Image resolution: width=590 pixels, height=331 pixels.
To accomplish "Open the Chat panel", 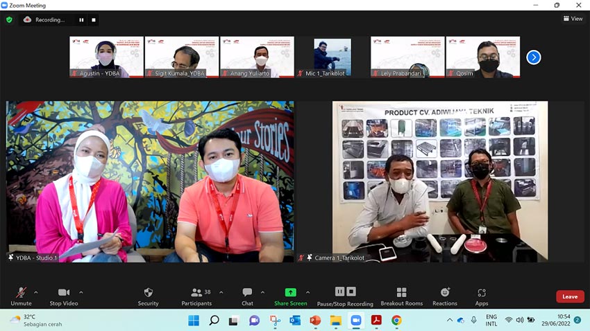I will click(247, 296).
